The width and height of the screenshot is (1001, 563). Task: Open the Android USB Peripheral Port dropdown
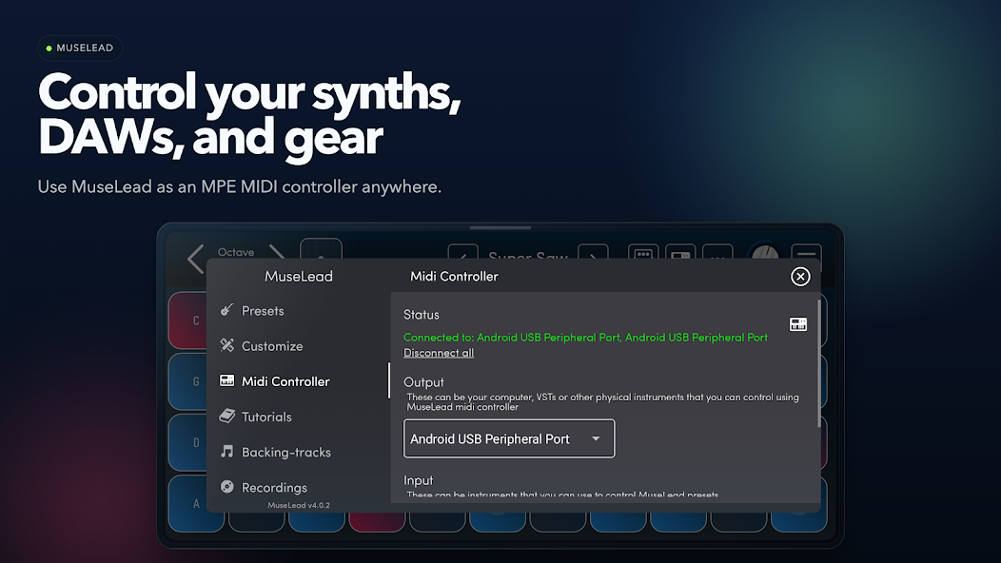(508, 438)
